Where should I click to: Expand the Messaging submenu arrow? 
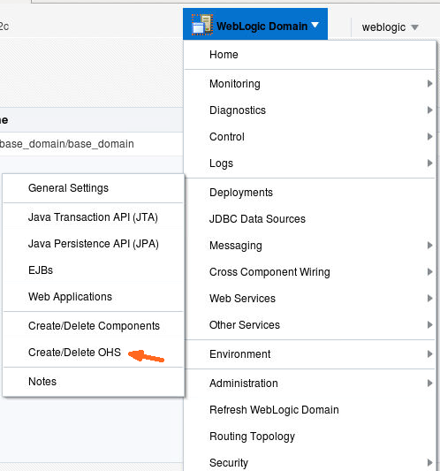429,246
